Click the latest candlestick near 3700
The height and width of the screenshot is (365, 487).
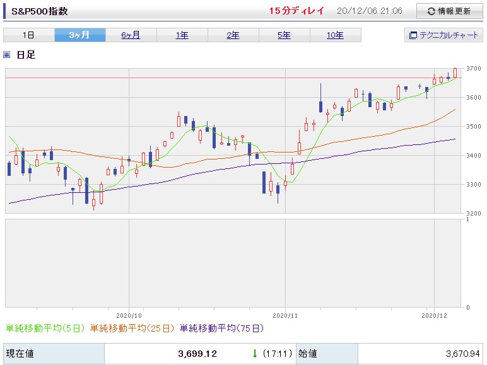pyautogui.click(x=455, y=73)
